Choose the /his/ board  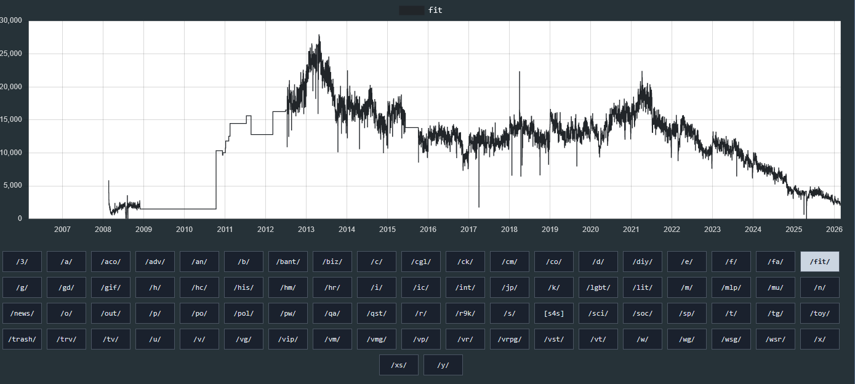click(x=244, y=287)
